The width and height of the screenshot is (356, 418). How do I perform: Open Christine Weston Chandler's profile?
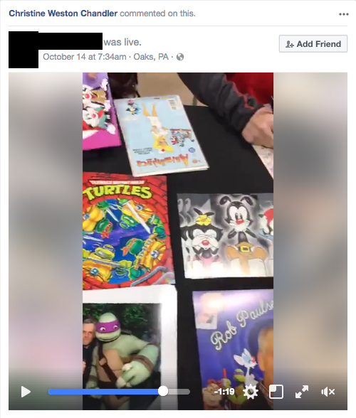63,14
